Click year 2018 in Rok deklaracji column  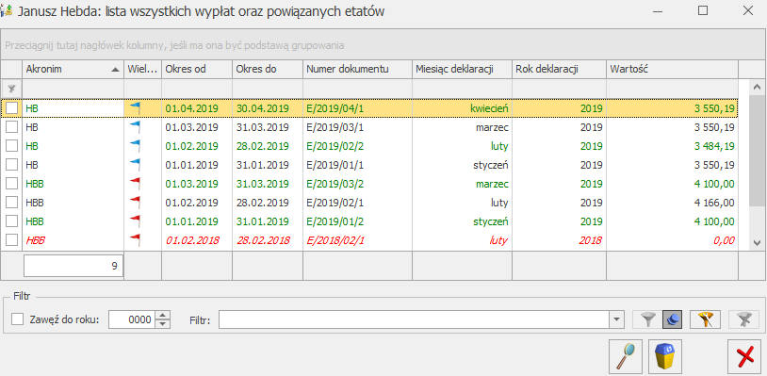592,240
